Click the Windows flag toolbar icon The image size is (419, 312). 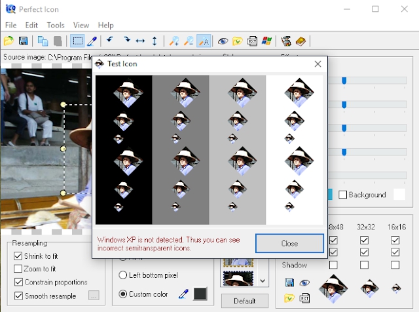(266, 41)
